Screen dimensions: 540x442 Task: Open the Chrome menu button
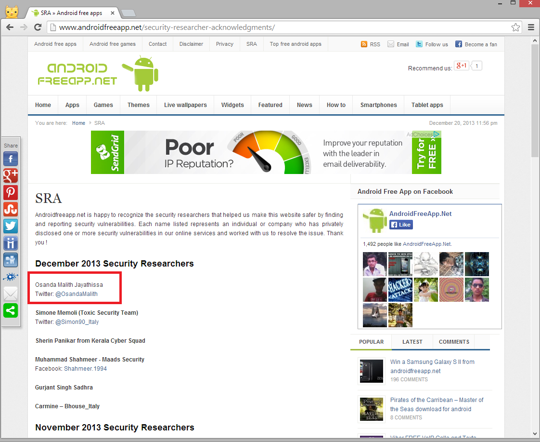click(531, 27)
